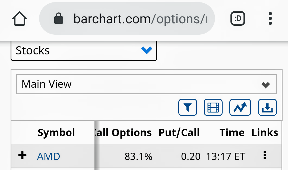This screenshot has height=170, width=288.
Task: Click AMD's 83.1% call options value
Action: click(x=138, y=156)
